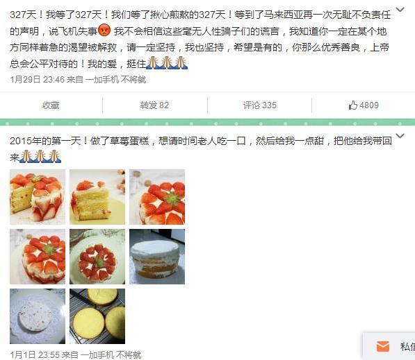
Task: Open the yellow sponge cakes on rack thumbnail
Action: pyautogui.click(x=97, y=316)
